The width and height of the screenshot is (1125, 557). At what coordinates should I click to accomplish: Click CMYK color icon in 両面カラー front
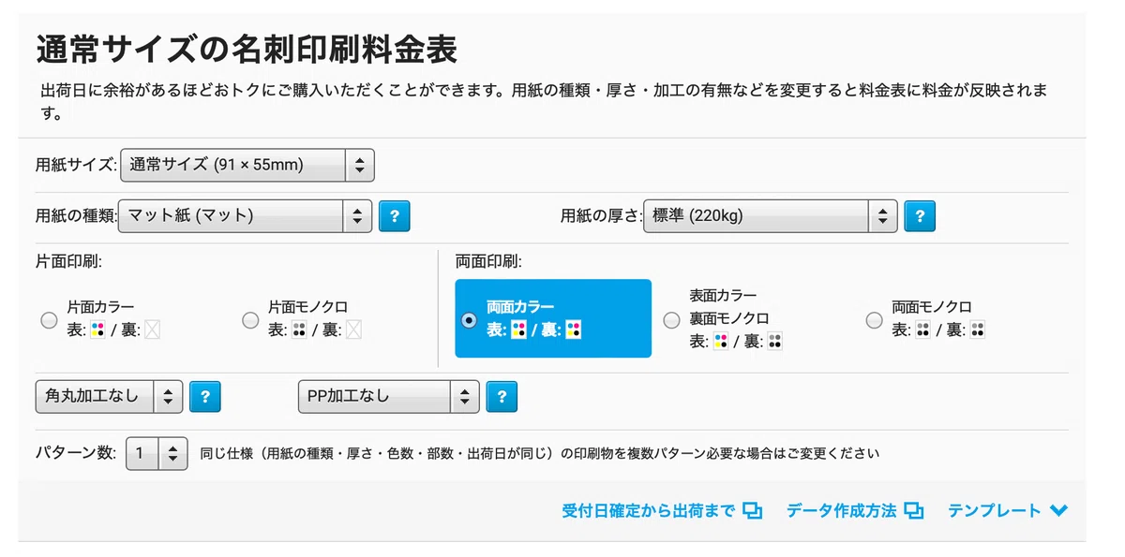(x=517, y=330)
